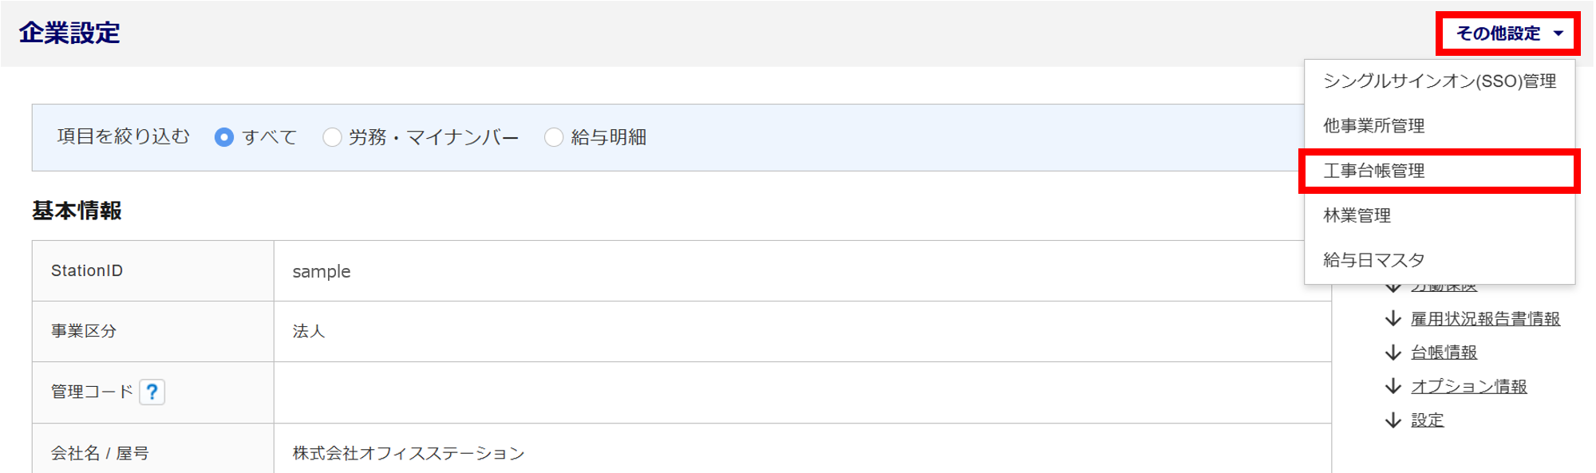Click the down arrow icon next to 台帳情報

pyautogui.click(x=1393, y=352)
